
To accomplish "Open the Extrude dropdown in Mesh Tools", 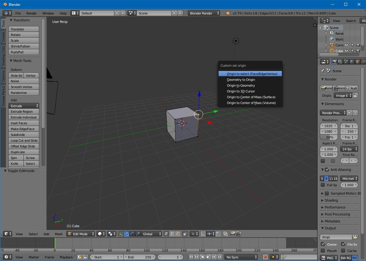I will tap(24, 106).
